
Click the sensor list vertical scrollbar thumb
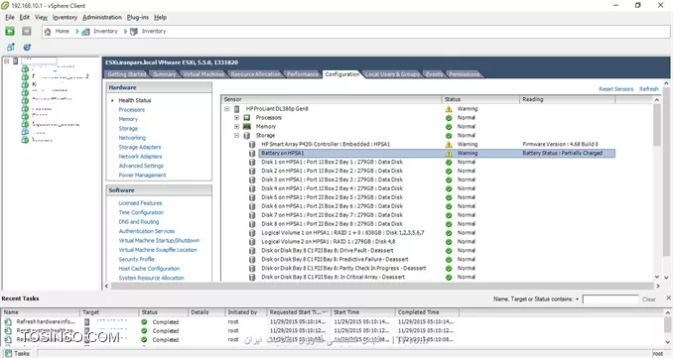[657, 124]
